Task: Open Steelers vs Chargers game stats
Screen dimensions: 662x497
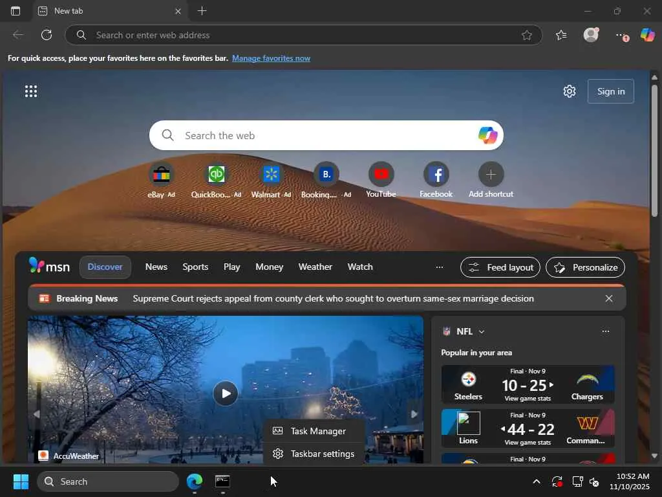Action: 528,384
